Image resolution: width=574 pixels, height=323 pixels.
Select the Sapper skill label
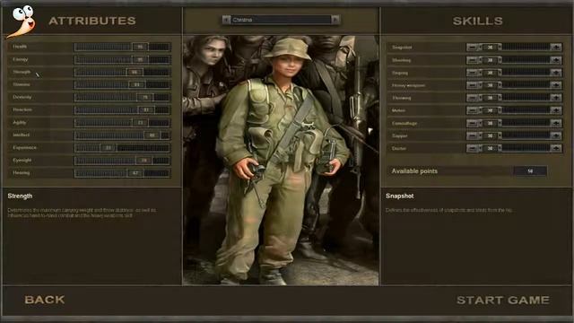[x=399, y=135]
